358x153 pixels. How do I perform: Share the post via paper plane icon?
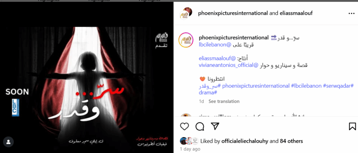215,126
